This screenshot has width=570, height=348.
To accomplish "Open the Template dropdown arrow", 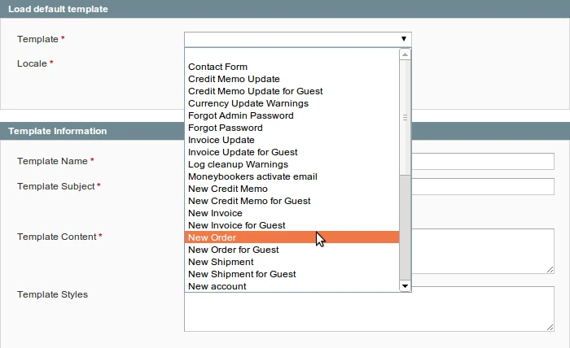I will (x=404, y=39).
